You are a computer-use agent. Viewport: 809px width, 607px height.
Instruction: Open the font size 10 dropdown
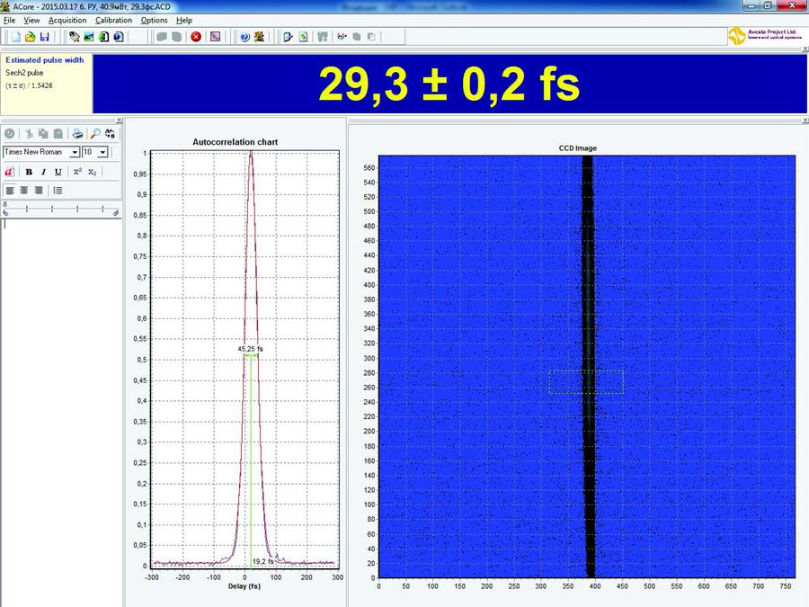coord(102,152)
